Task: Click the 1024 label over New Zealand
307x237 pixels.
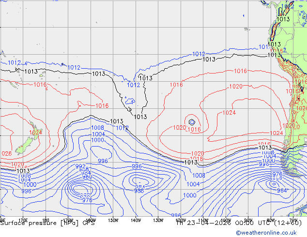Action: coord(36,133)
